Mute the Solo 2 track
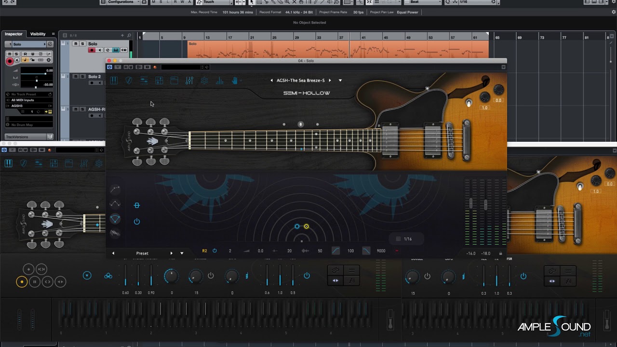This screenshot has height=347, width=617. point(76,77)
